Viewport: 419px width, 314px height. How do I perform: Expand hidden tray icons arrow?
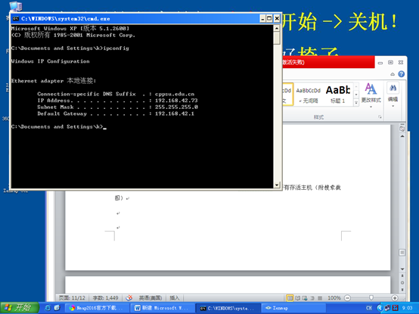(380, 308)
